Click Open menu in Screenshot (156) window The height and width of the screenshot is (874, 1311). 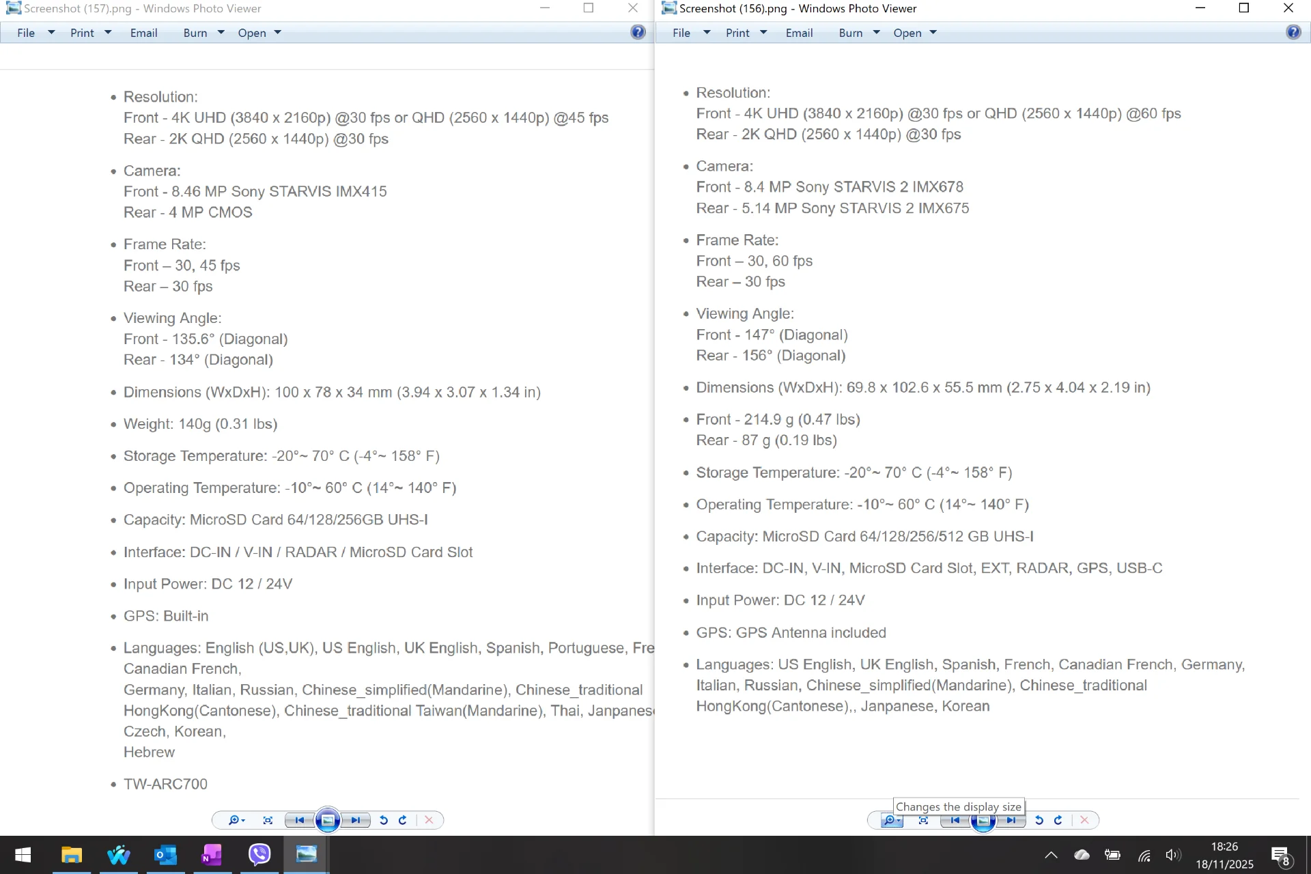[x=907, y=33]
